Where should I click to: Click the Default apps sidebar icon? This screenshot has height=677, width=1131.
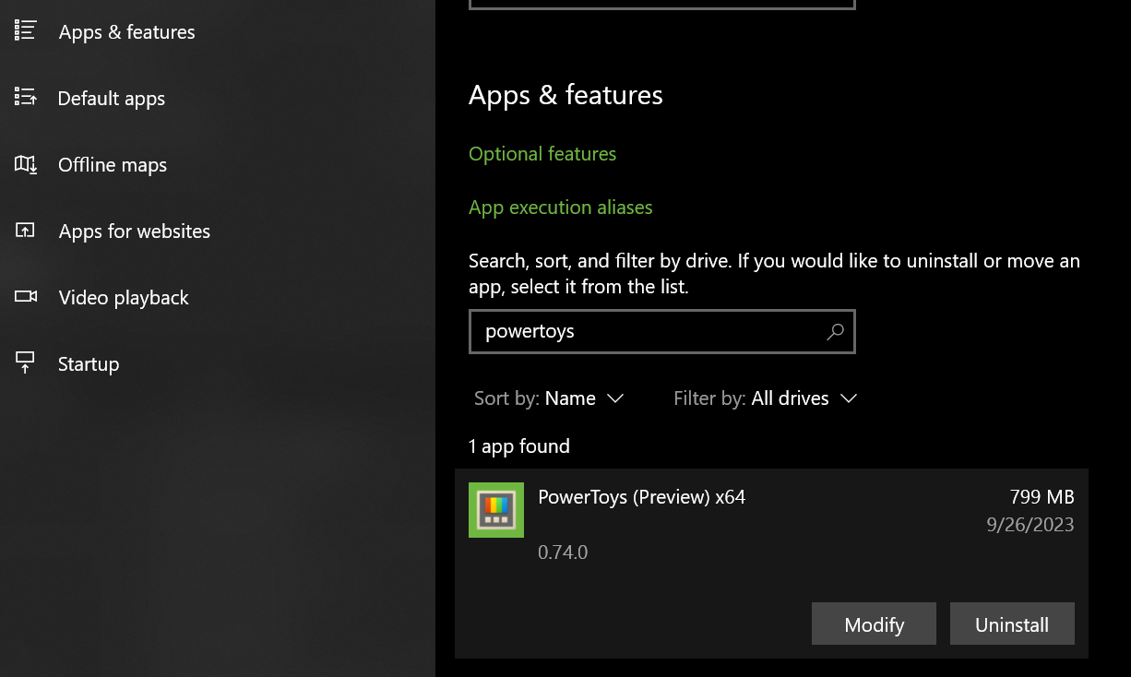coord(26,98)
